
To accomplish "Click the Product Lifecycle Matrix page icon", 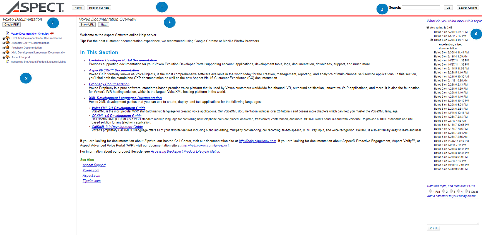I will pos(8,62).
